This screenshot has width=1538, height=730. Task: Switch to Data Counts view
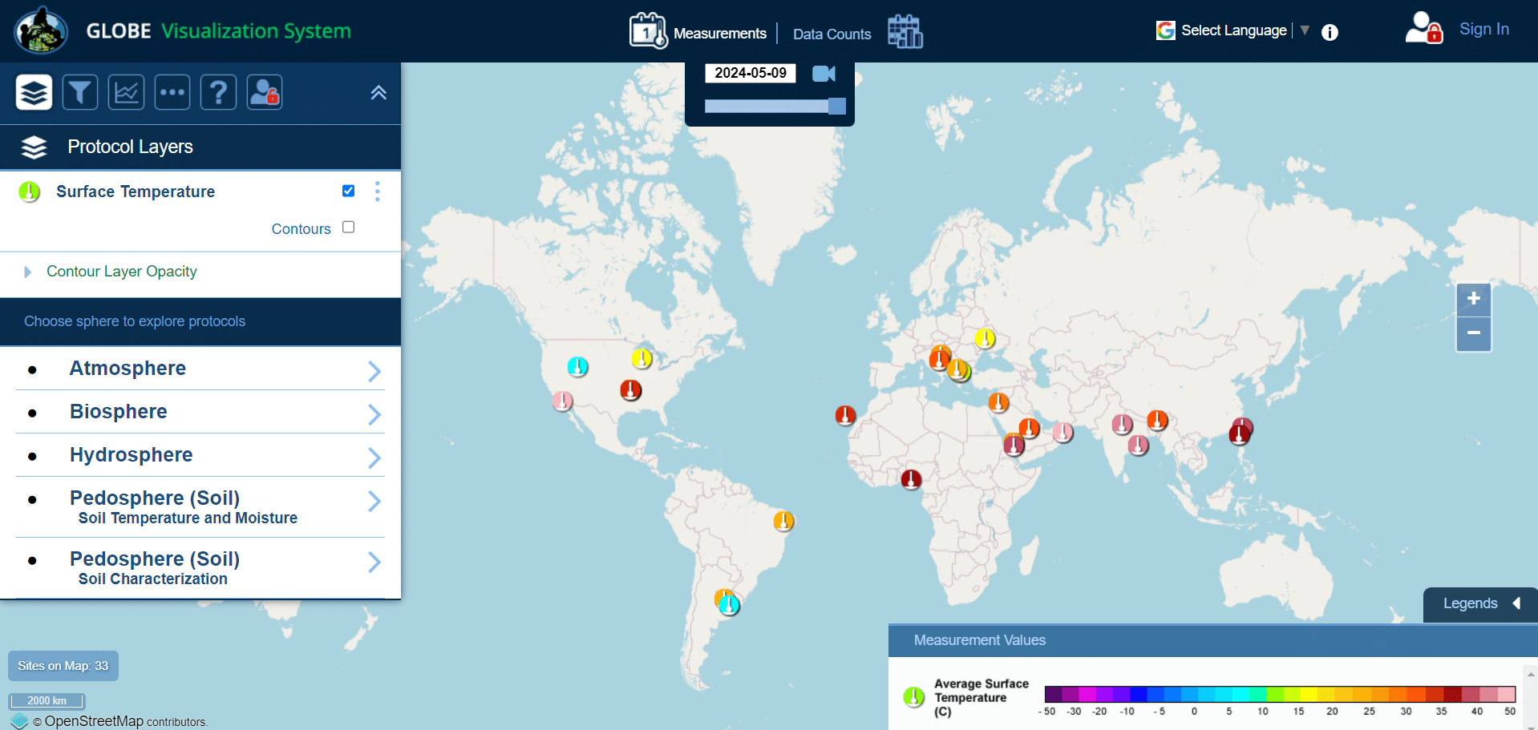(832, 34)
